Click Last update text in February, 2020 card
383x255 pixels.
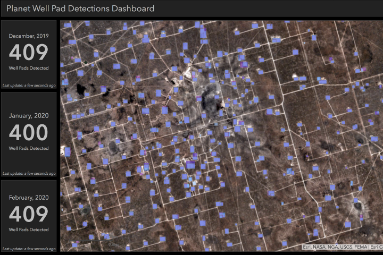tap(29, 249)
